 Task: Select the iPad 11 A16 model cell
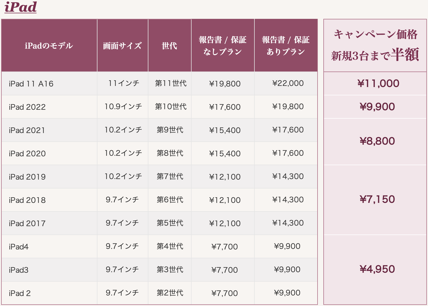coord(49,83)
